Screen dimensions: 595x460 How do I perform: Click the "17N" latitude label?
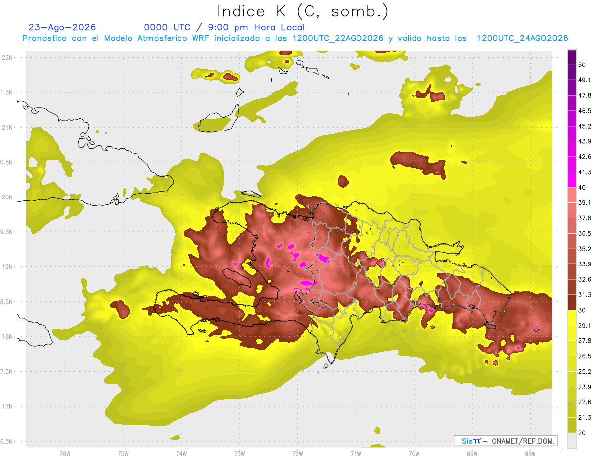7,406
